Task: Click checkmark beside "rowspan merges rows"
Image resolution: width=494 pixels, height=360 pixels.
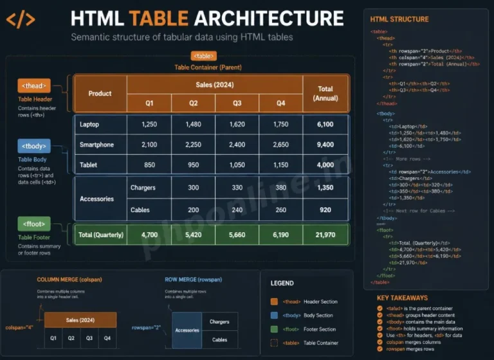Action: coord(380,348)
